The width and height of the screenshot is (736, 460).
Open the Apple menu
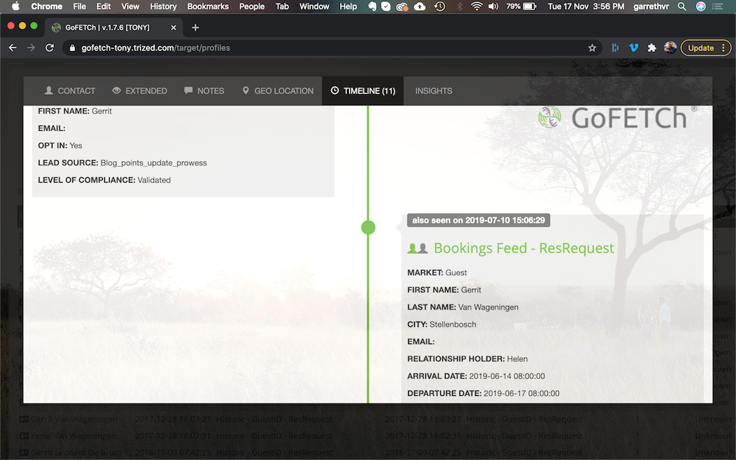click(16, 6)
